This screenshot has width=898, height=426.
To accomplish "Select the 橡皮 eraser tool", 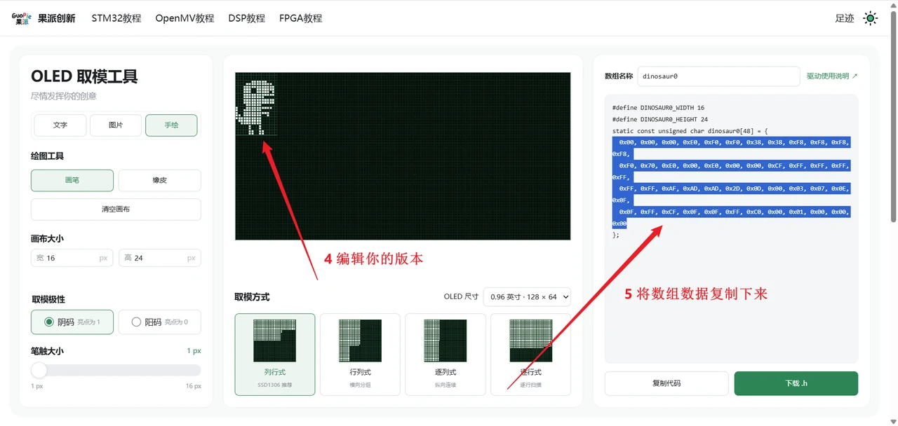I will click(x=159, y=180).
